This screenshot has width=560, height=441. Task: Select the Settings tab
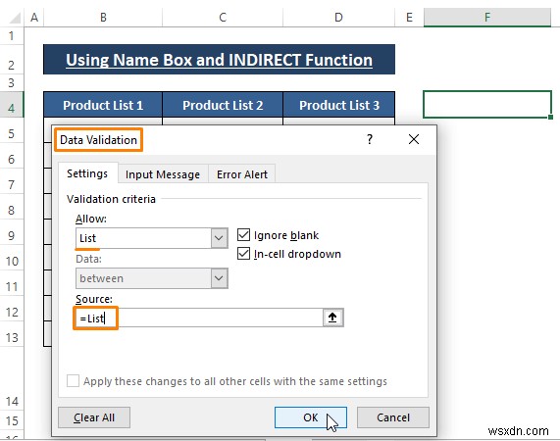[87, 173]
